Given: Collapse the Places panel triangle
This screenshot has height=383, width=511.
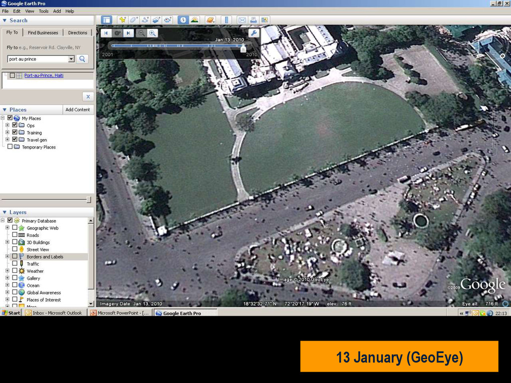Looking at the screenshot, I should click(x=4, y=110).
